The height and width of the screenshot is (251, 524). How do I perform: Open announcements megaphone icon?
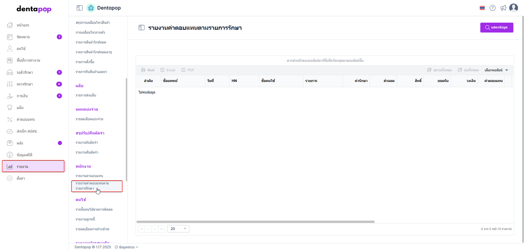(503, 8)
